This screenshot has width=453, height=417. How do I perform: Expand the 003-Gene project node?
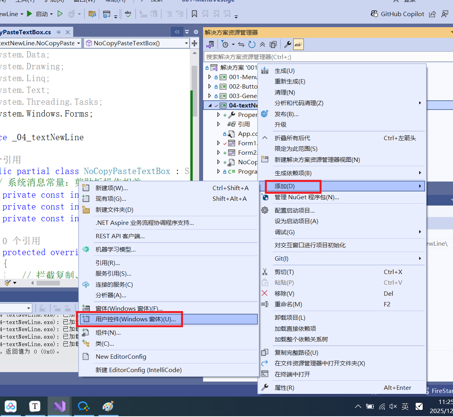pos(210,96)
